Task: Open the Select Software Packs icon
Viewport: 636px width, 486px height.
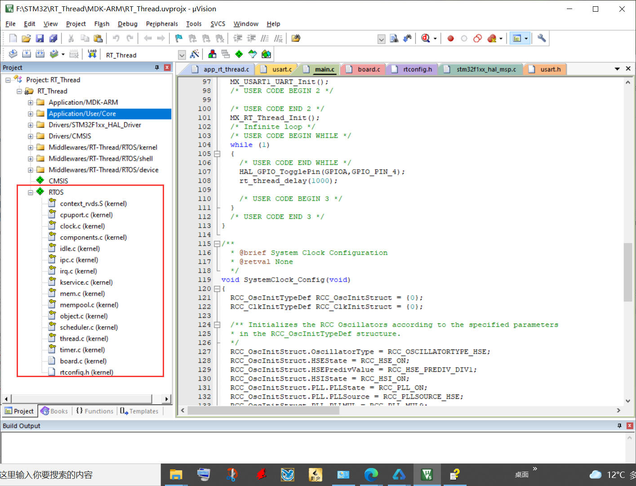Action: tap(253, 54)
